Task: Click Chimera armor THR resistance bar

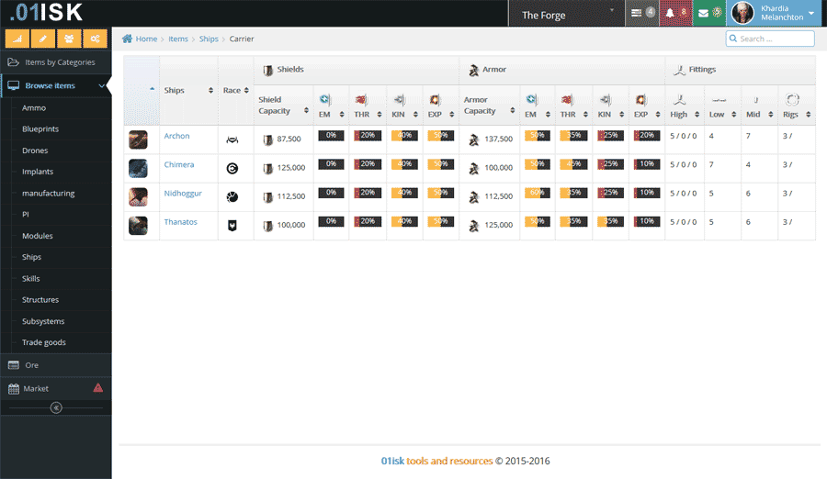Action: pyautogui.click(x=573, y=164)
